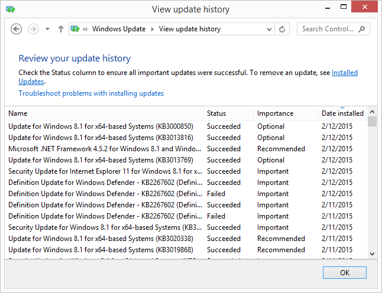Open Troubleshoot problems with installing updates
Viewport: 382px width, 293px height.
tap(91, 93)
